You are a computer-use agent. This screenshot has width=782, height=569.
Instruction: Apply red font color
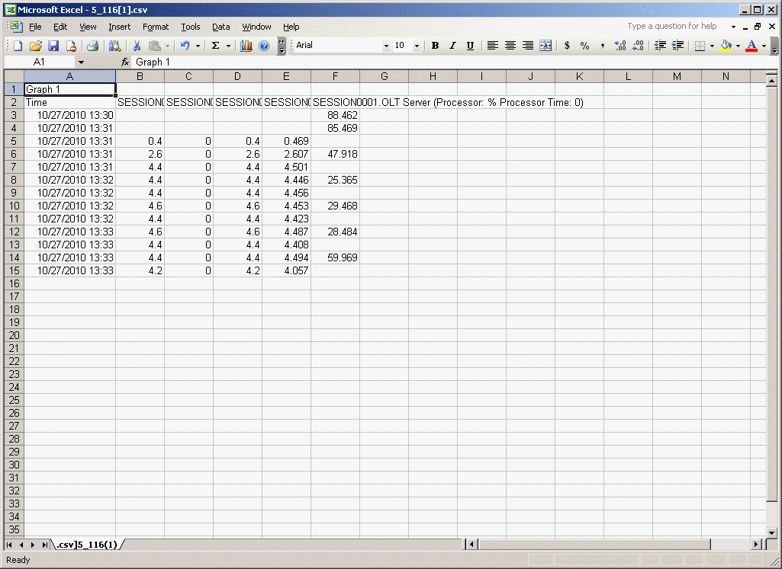(x=751, y=46)
